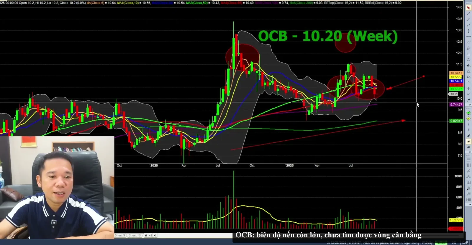Select the arrow drawing tool
Viewport: 472px width, 245px height.
(x=468, y=100)
